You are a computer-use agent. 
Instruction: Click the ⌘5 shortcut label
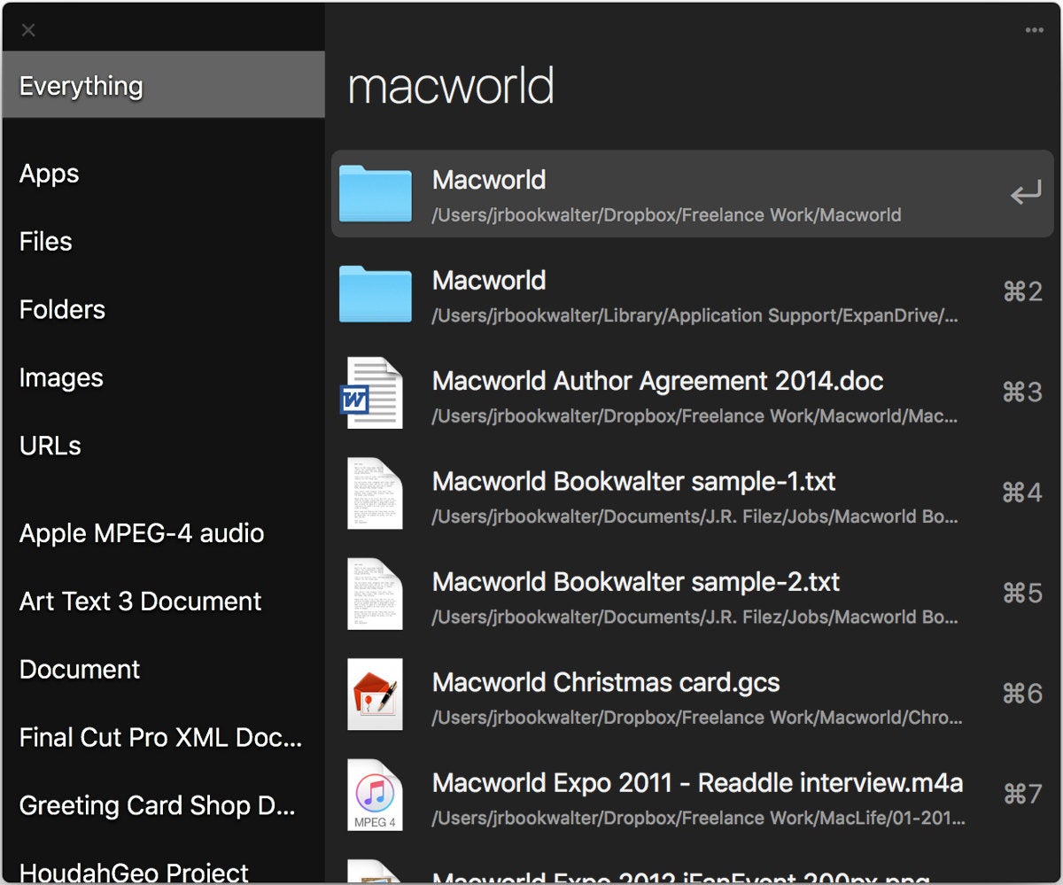coord(1022,594)
